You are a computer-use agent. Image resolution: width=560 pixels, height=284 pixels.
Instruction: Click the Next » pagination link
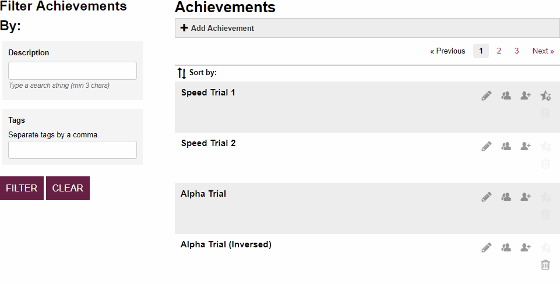(543, 51)
